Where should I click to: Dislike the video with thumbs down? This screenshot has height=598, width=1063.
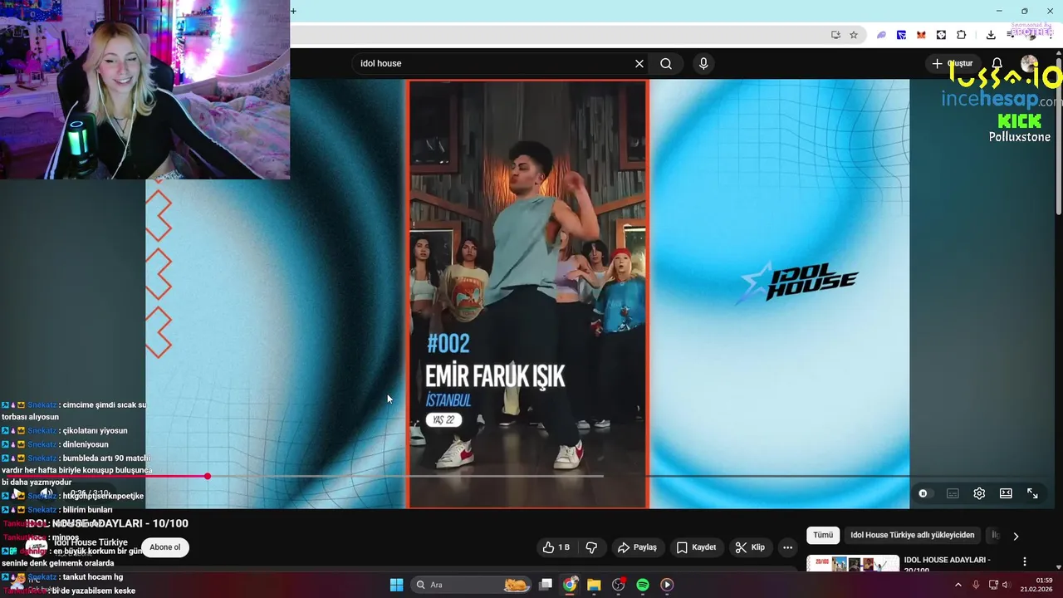591,547
